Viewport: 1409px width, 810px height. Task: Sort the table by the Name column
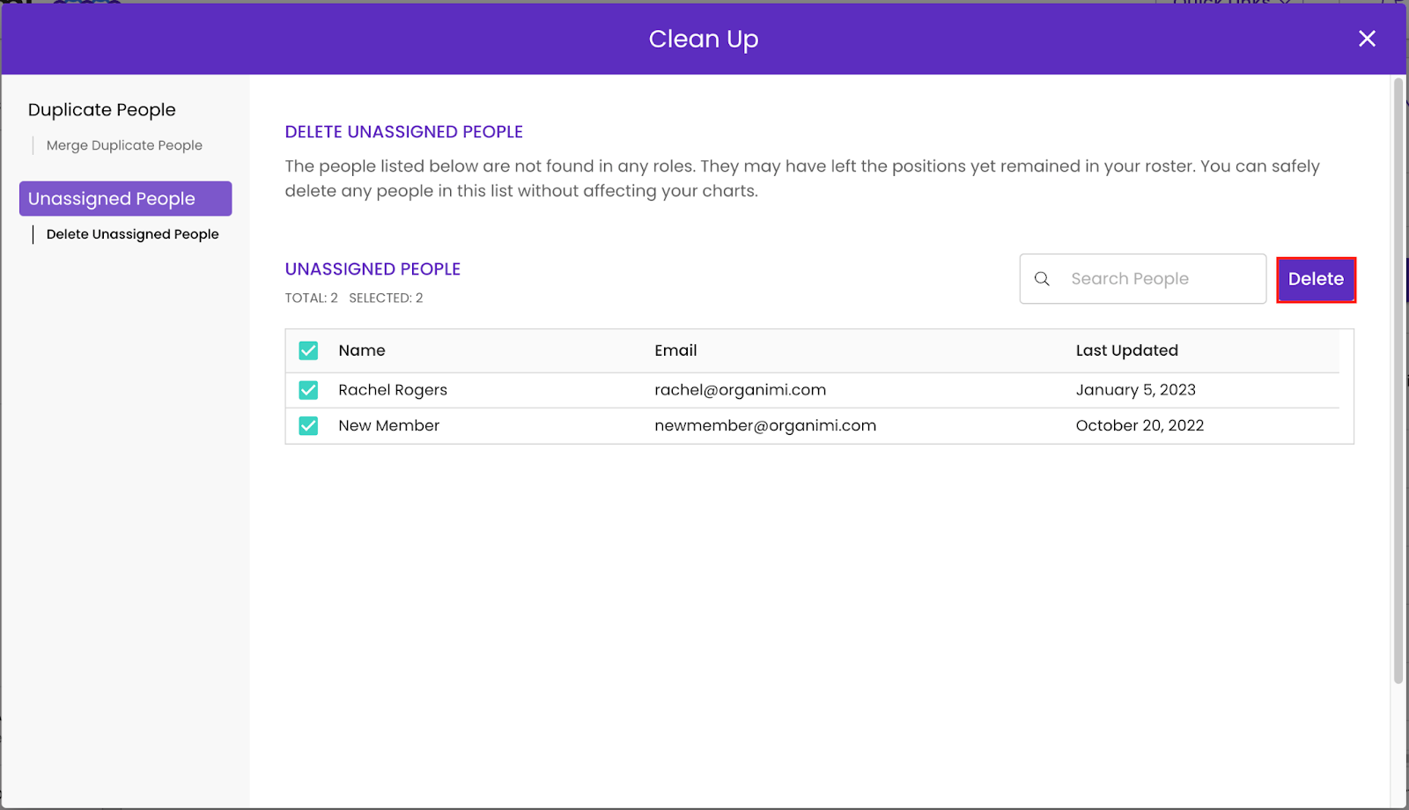pyautogui.click(x=362, y=350)
